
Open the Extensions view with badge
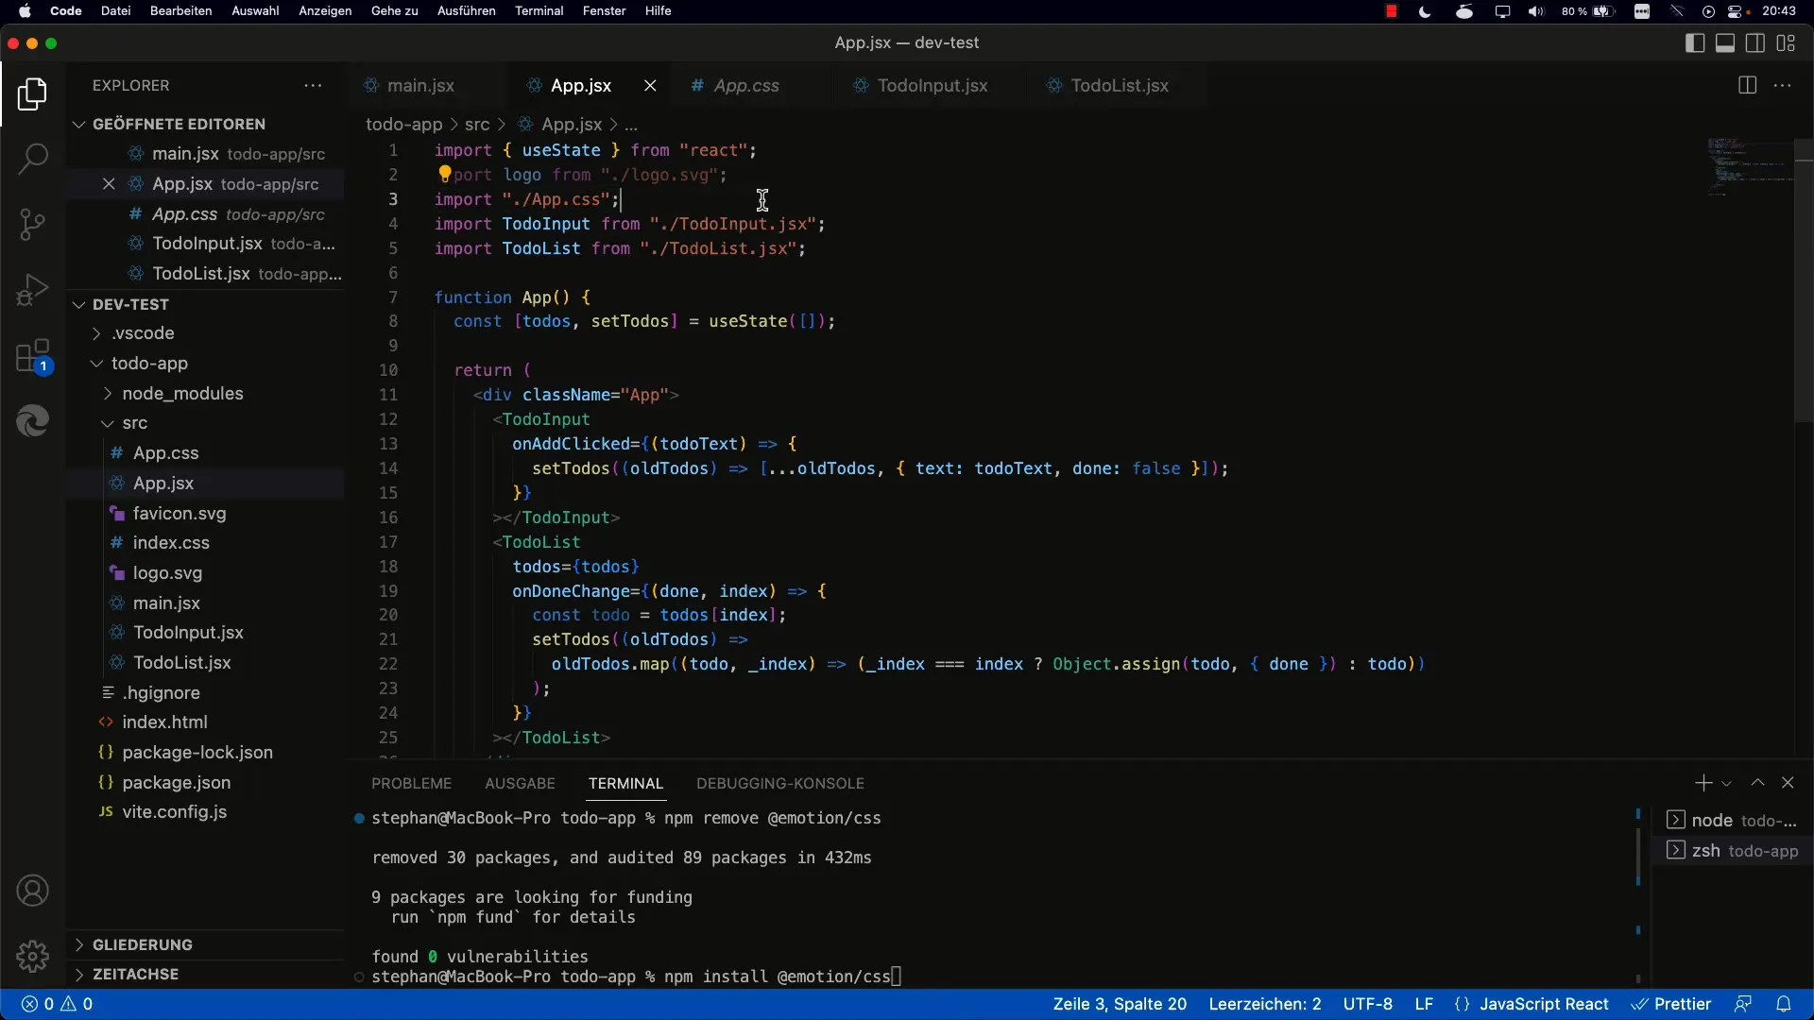32,356
